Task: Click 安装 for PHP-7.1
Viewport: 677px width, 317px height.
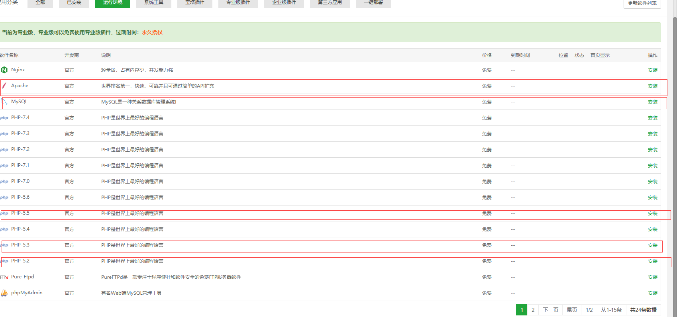Action: [653, 166]
